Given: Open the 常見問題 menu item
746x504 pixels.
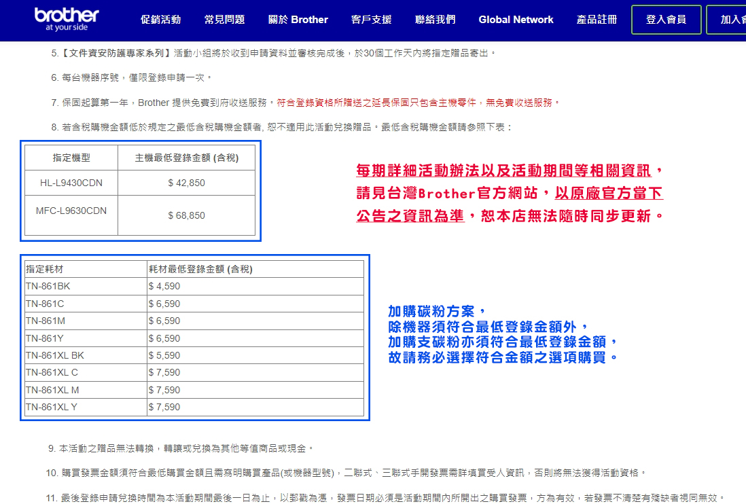Looking at the screenshot, I should click(224, 20).
